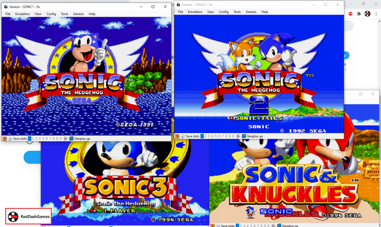Open the Genesis menu in SONIC1 window
381x227 pixels.
pyautogui.click(x=78, y=14)
